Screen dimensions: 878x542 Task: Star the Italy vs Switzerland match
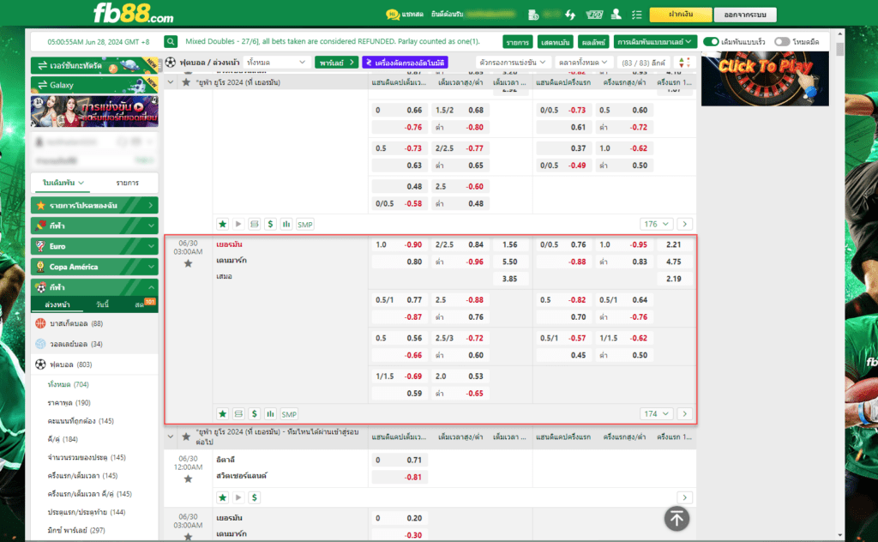click(x=188, y=479)
